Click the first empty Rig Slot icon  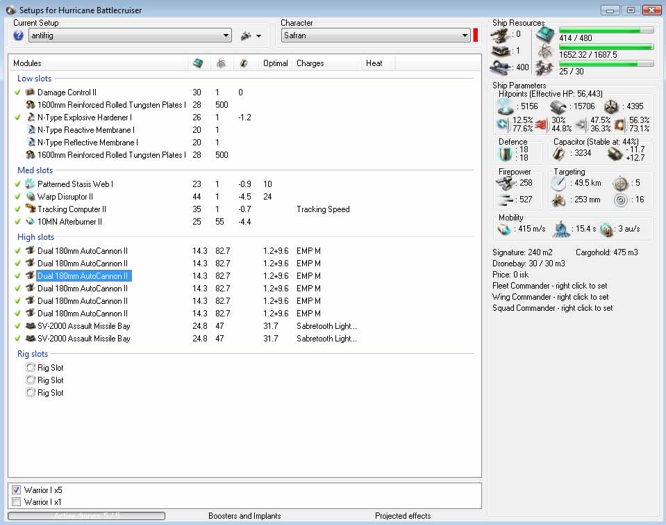(x=30, y=368)
